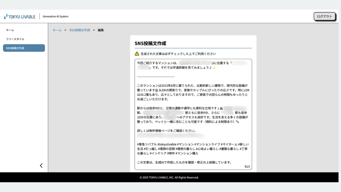
Task: Click the 613 character counter
Action: (x=247, y=166)
